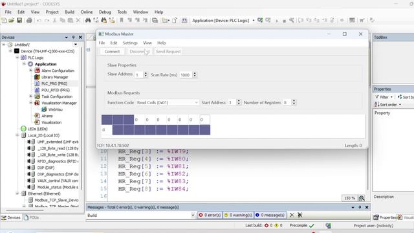The height and width of the screenshot is (233, 414).
Task: Click the Library Manager icon in tree
Action: pos(38,77)
